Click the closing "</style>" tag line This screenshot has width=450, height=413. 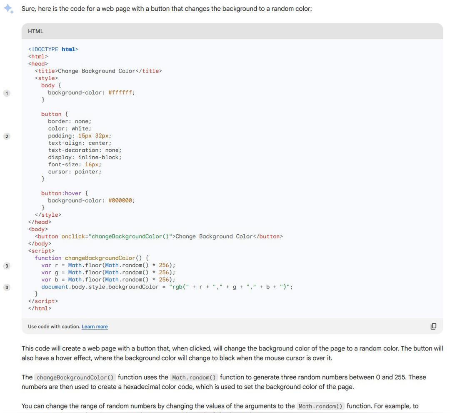tap(48, 215)
